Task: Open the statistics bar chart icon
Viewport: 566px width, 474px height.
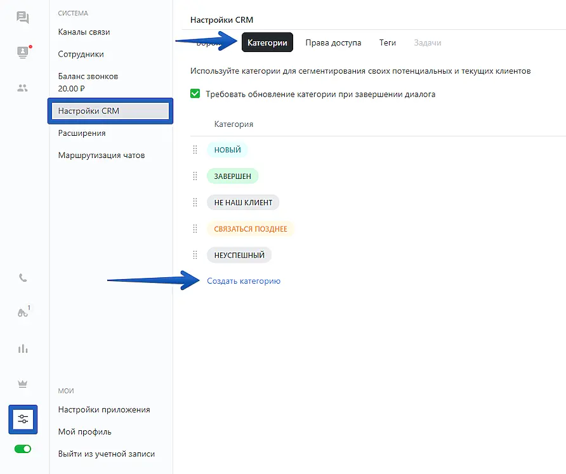Action: click(x=23, y=348)
